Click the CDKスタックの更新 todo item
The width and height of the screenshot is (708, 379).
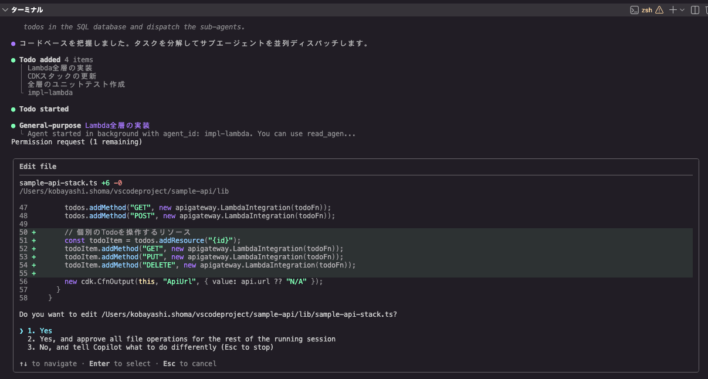pyautogui.click(x=62, y=76)
